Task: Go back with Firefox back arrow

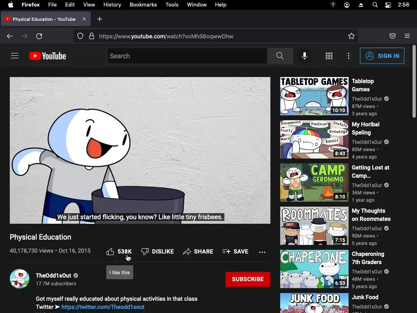Action: 10,36
